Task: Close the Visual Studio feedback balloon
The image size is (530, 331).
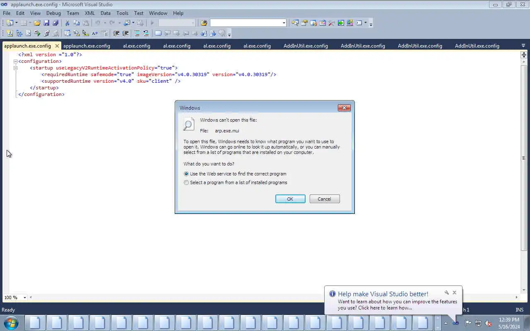Action: [x=454, y=293]
